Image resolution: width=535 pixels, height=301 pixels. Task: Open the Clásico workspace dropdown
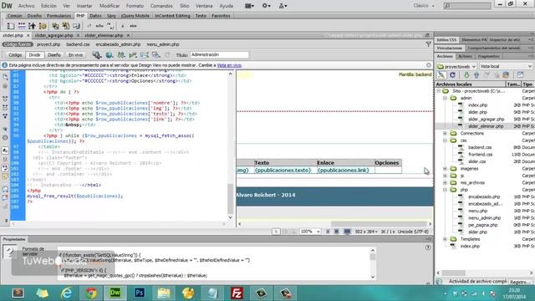[424, 6]
